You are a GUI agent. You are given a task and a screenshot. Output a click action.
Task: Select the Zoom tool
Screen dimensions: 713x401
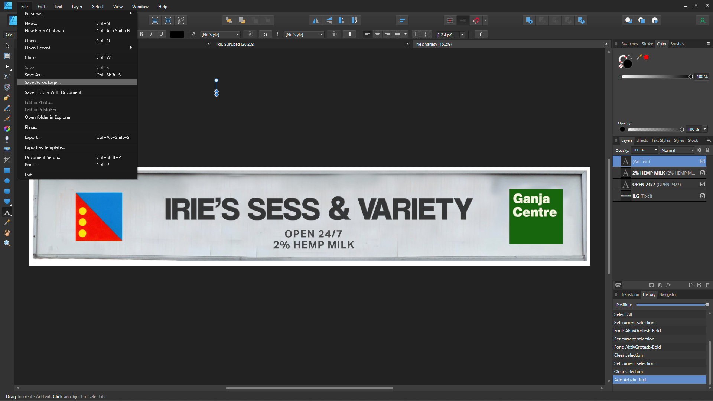[x=7, y=243]
